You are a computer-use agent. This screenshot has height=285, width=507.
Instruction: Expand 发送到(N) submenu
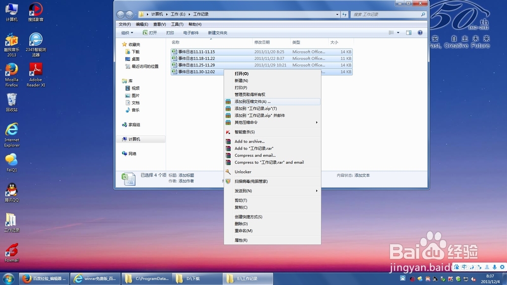(272, 191)
